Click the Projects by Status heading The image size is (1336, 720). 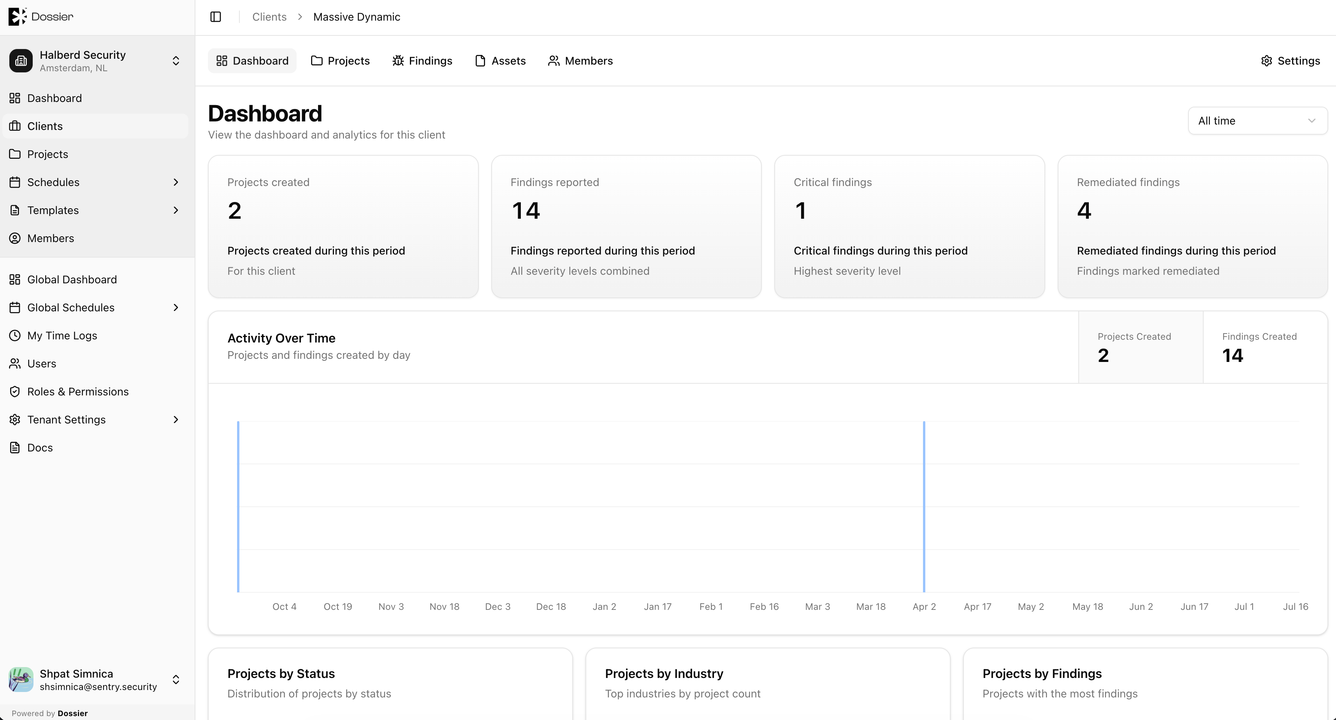281,673
